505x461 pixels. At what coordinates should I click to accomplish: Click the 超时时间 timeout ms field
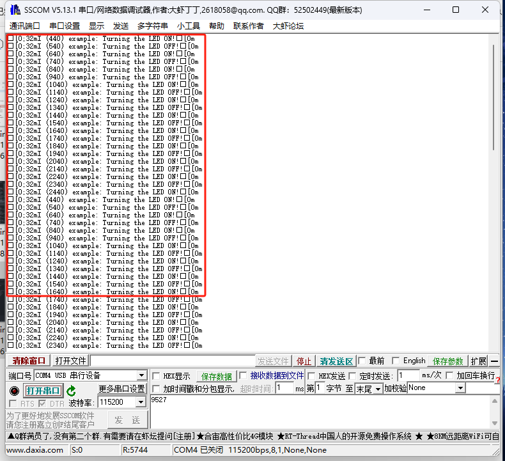point(284,388)
